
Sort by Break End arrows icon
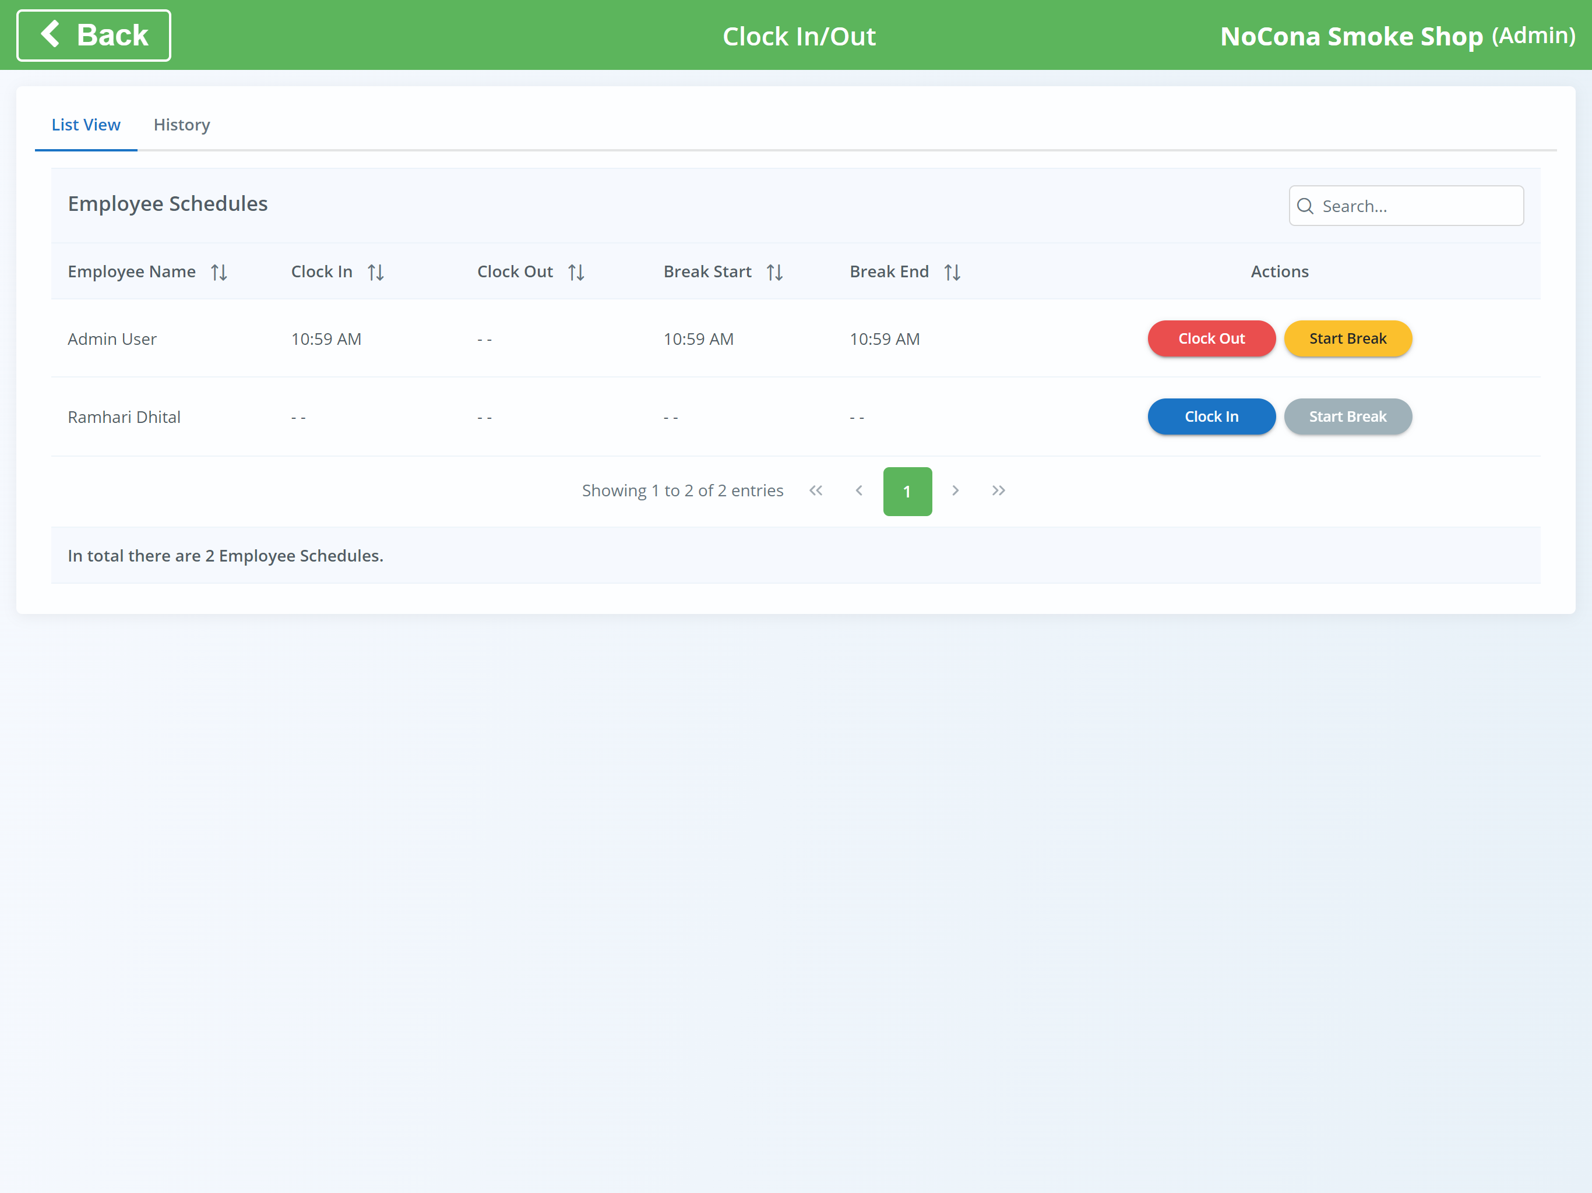click(952, 272)
